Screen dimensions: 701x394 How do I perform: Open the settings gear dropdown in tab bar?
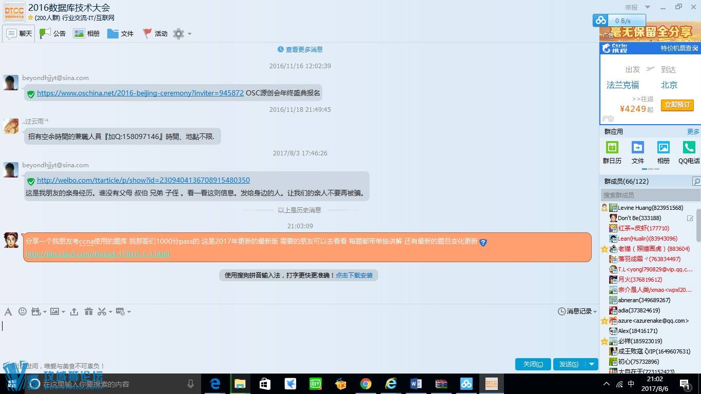[x=189, y=34]
